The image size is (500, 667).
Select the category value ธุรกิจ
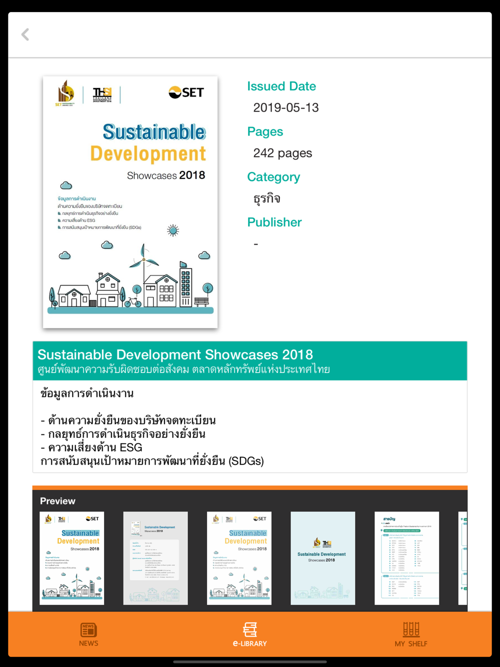click(x=267, y=198)
